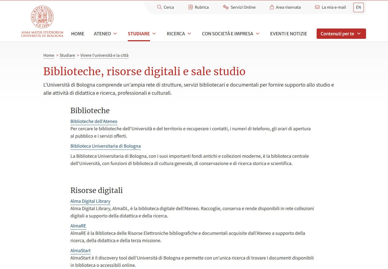Click the La mia e-mail envelope icon

(x=317, y=7)
